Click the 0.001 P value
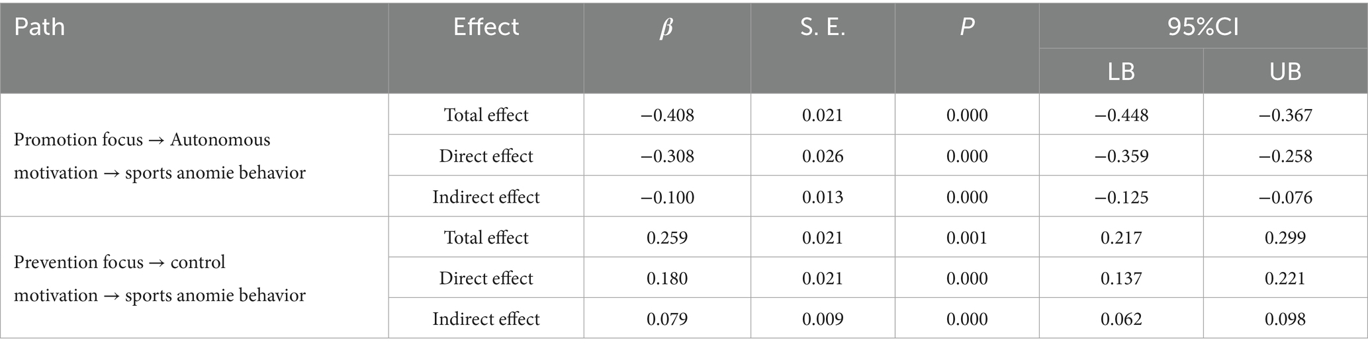The width and height of the screenshot is (1368, 350). [967, 238]
